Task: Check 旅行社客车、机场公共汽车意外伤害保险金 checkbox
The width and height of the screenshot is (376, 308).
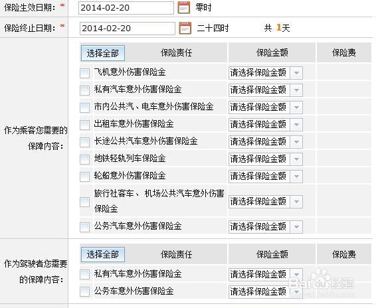Action: [84, 202]
